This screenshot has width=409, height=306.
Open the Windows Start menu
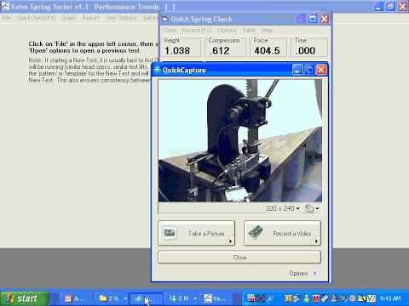(24, 298)
